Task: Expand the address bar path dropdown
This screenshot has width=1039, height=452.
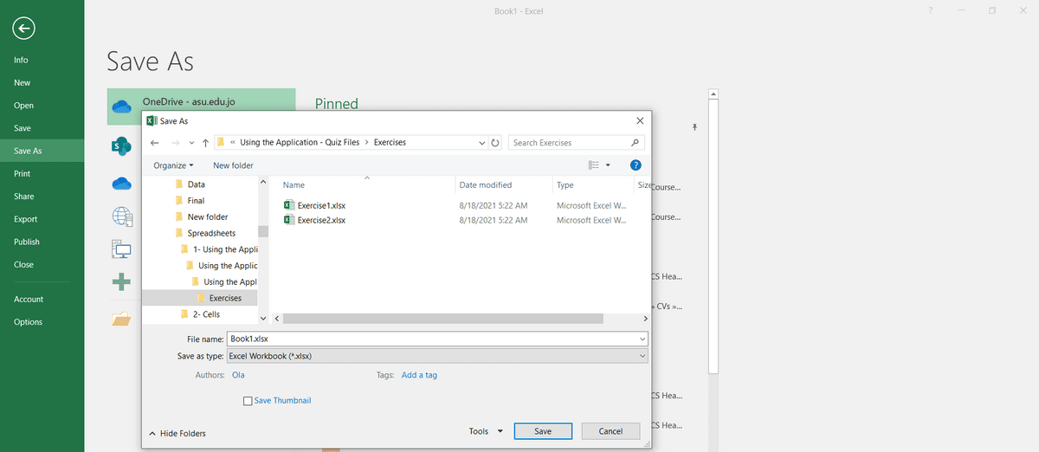Action: tap(482, 142)
